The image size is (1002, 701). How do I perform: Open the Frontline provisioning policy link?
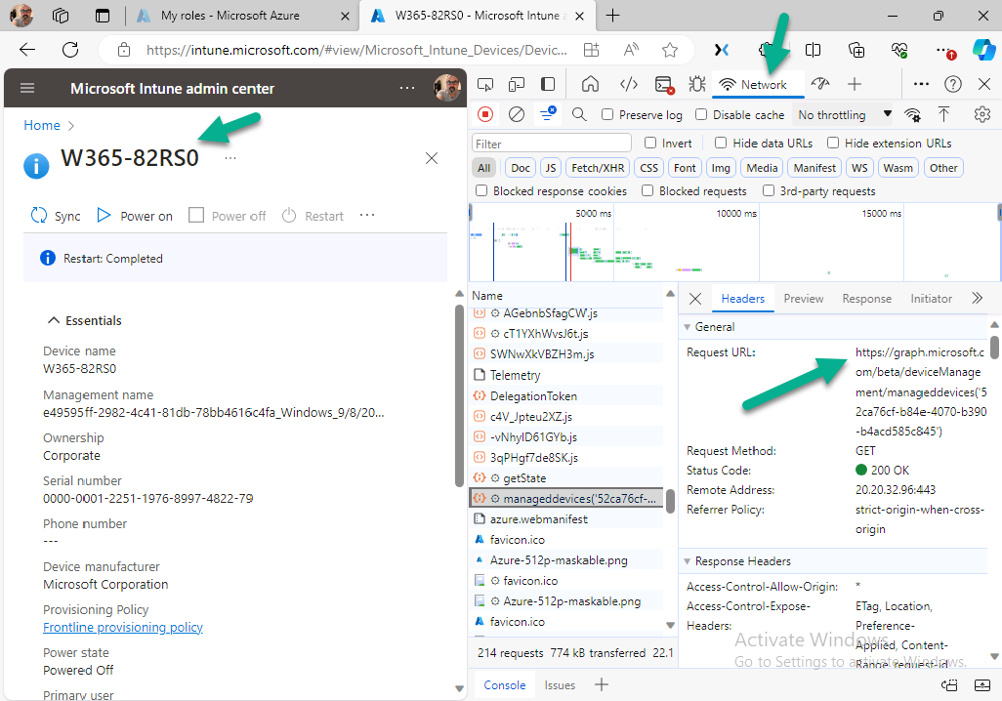pos(123,627)
